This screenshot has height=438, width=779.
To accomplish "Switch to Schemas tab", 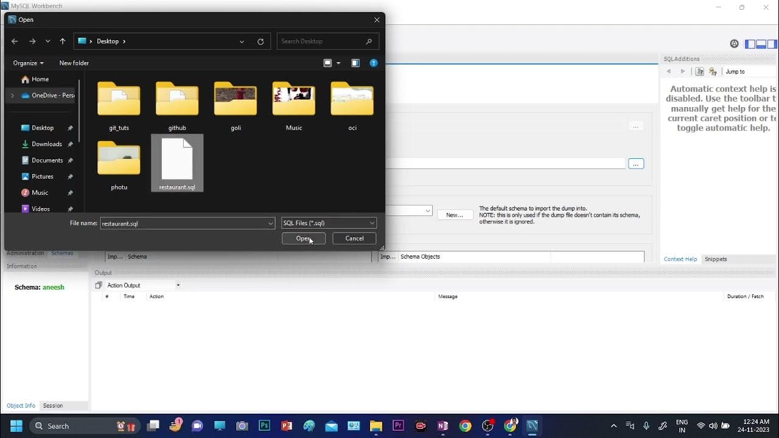I will pyautogui.click(x=62, y=253).
